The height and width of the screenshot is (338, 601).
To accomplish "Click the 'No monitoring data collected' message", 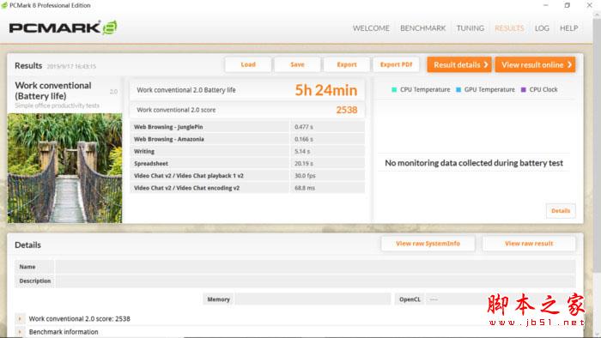I will coord(474,163).
